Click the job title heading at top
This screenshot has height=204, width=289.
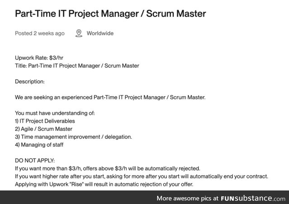(111, 14)
